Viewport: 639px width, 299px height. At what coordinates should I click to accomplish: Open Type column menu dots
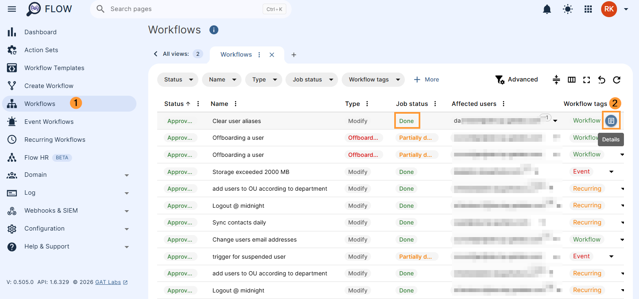click(x=367, y=104)
